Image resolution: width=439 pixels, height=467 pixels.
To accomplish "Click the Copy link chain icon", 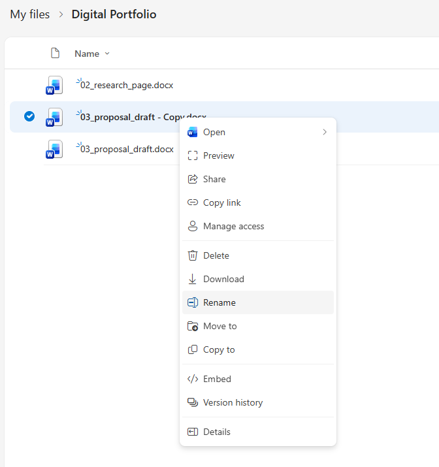I will click(x=193, y=202).
